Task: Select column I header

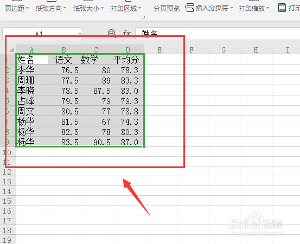Action: (x=286, y=50)
